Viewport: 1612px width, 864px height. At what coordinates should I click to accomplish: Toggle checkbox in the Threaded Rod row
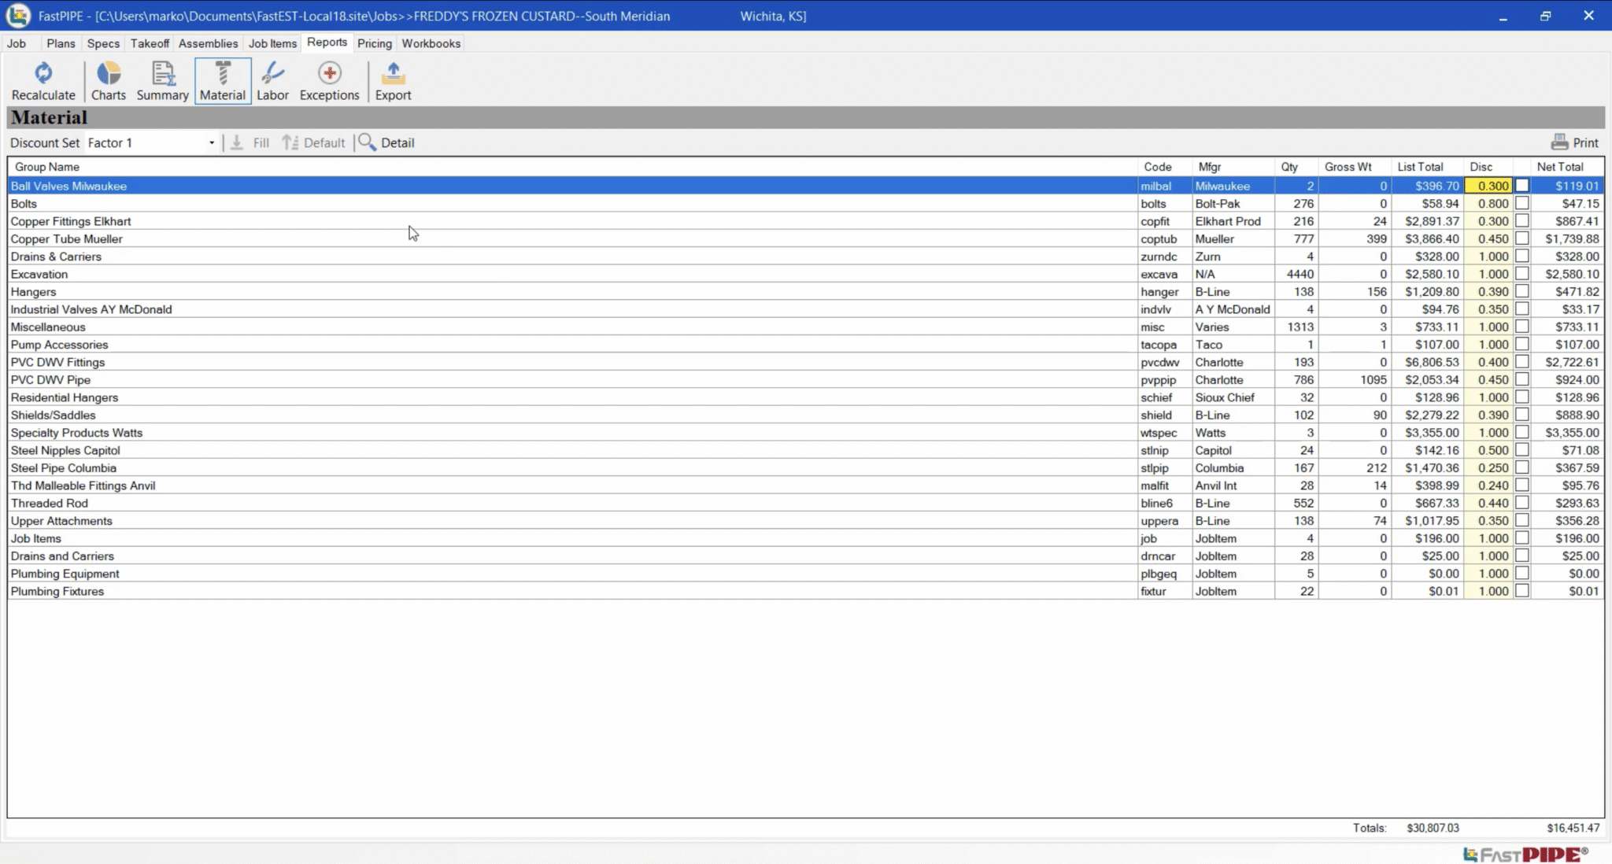(1522, 503)
